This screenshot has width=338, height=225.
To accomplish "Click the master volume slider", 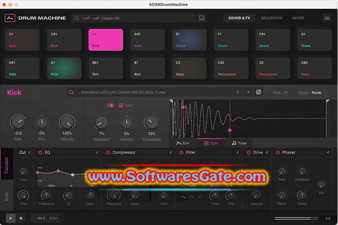I will click(296, 218).
